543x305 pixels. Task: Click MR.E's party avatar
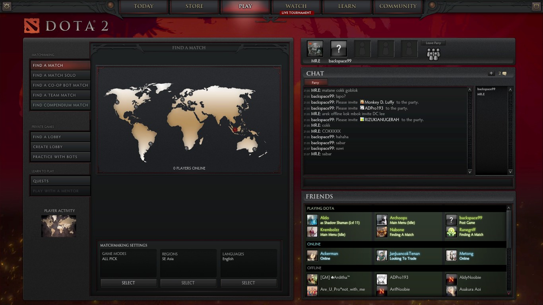click(x=315, y=49)
